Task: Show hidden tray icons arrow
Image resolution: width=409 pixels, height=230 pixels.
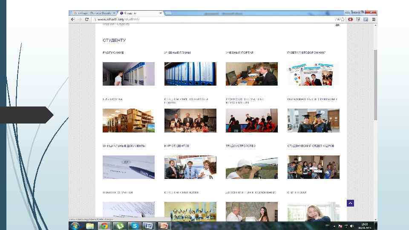Action: [334, 226]
